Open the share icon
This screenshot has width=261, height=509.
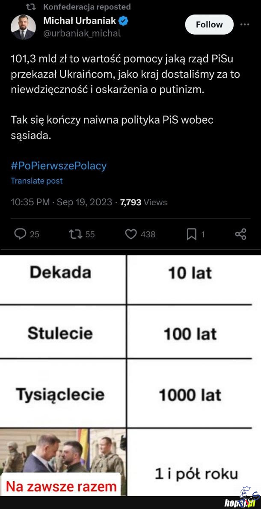pyautogui.click(x=240, y=234)
